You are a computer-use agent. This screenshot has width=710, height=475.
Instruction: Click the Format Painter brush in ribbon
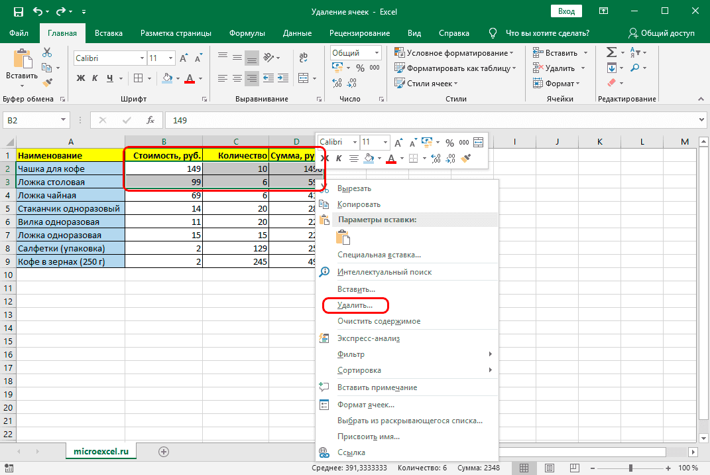click(x=47, y=82)
